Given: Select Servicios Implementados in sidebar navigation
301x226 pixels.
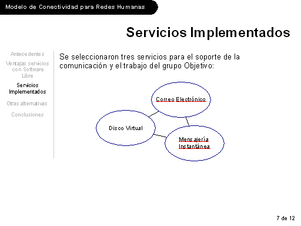Looking at the screenshot, I should point(28,88).
